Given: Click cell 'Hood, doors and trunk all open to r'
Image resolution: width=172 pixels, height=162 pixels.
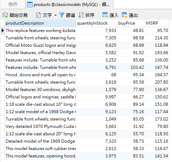Looking at the screenshot, I should tap(40, 75).
